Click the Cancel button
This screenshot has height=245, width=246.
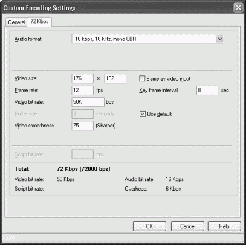pyautogui.click(x=187, y=226)
